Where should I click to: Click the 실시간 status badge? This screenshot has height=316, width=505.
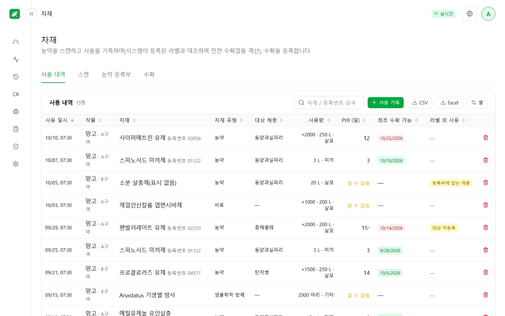[x=444, y=14]
